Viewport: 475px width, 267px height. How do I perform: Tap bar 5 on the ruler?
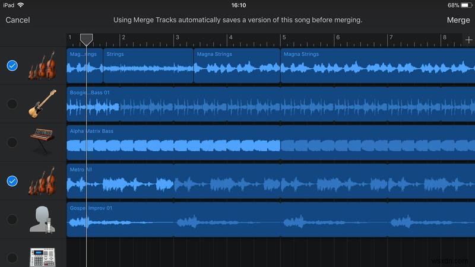click(284, 37)
